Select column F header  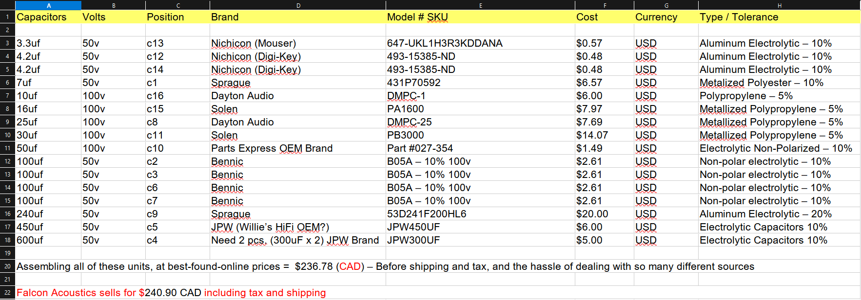(x=605, y=5)
